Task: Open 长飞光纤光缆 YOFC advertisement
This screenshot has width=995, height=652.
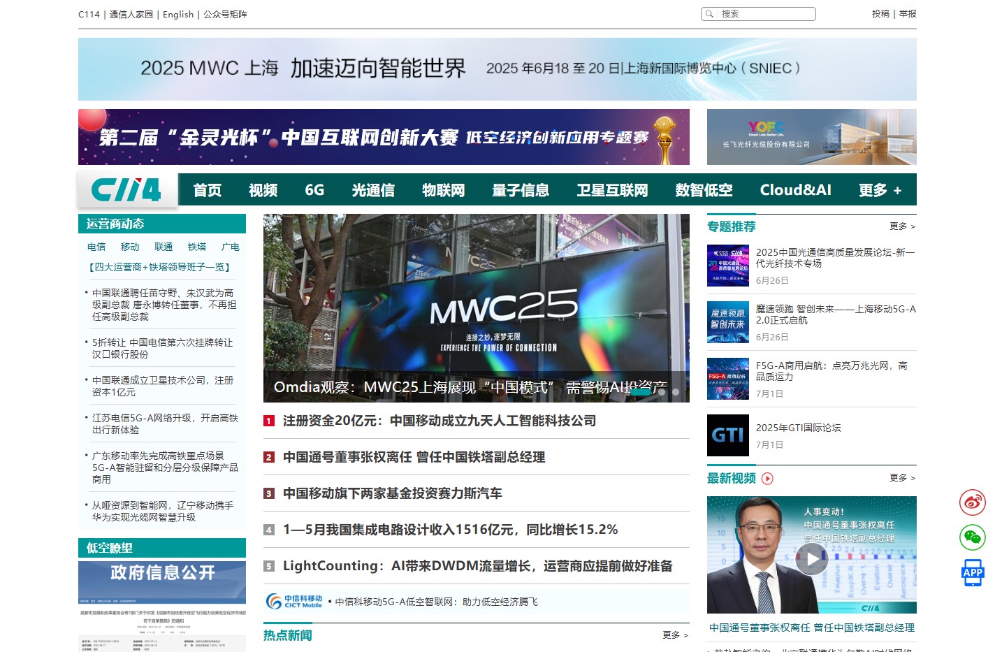Action: click(x=812, y=137)
